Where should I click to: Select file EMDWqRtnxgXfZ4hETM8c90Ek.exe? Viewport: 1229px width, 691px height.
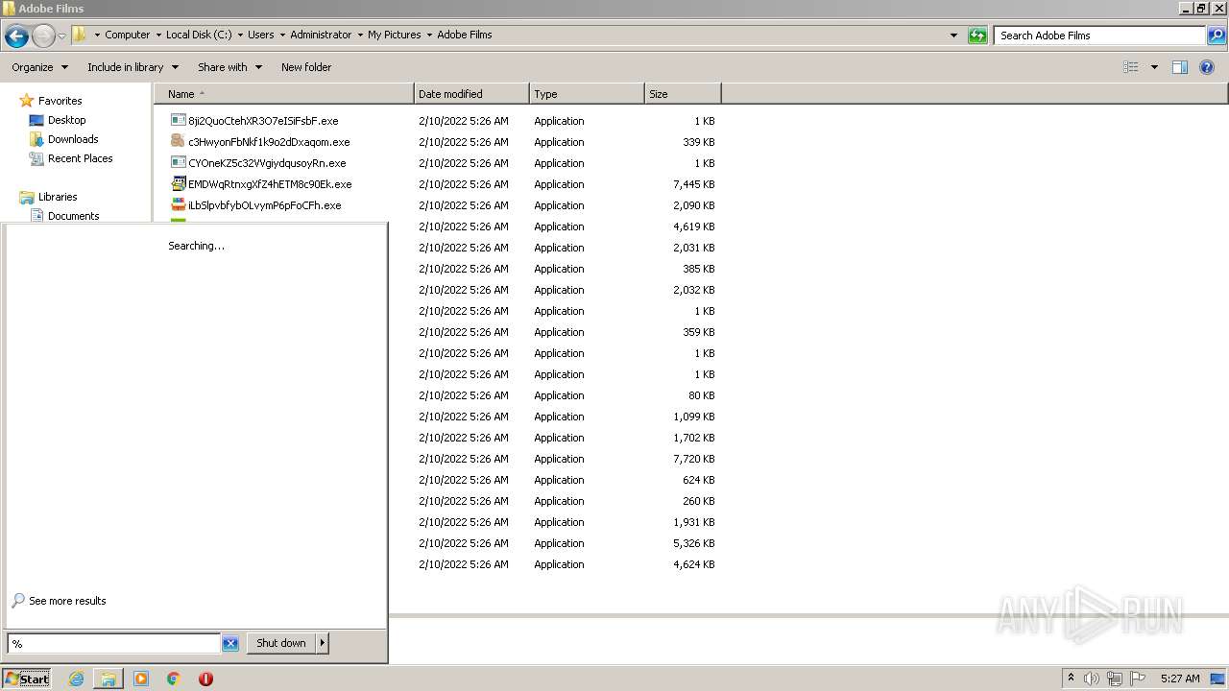click(x=270, y=184)
